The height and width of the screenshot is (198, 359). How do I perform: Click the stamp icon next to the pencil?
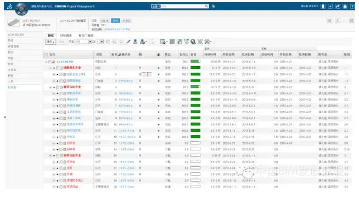[135, 42]
